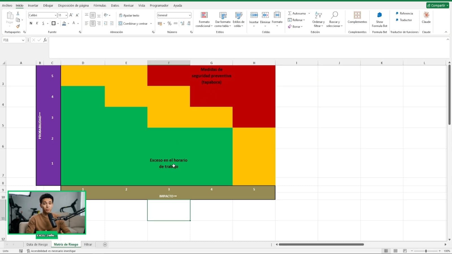Click the decrease decimals icon
This screenshot has width=452, height=254.
coord(189,23)
